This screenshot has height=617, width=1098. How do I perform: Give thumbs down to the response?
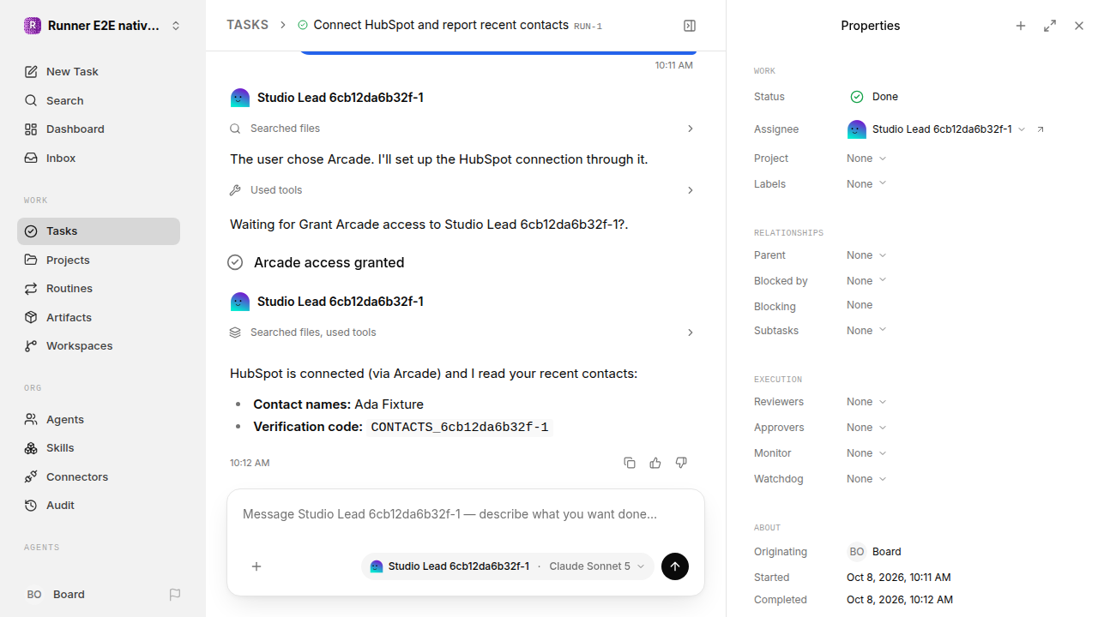tap(681, 463)
